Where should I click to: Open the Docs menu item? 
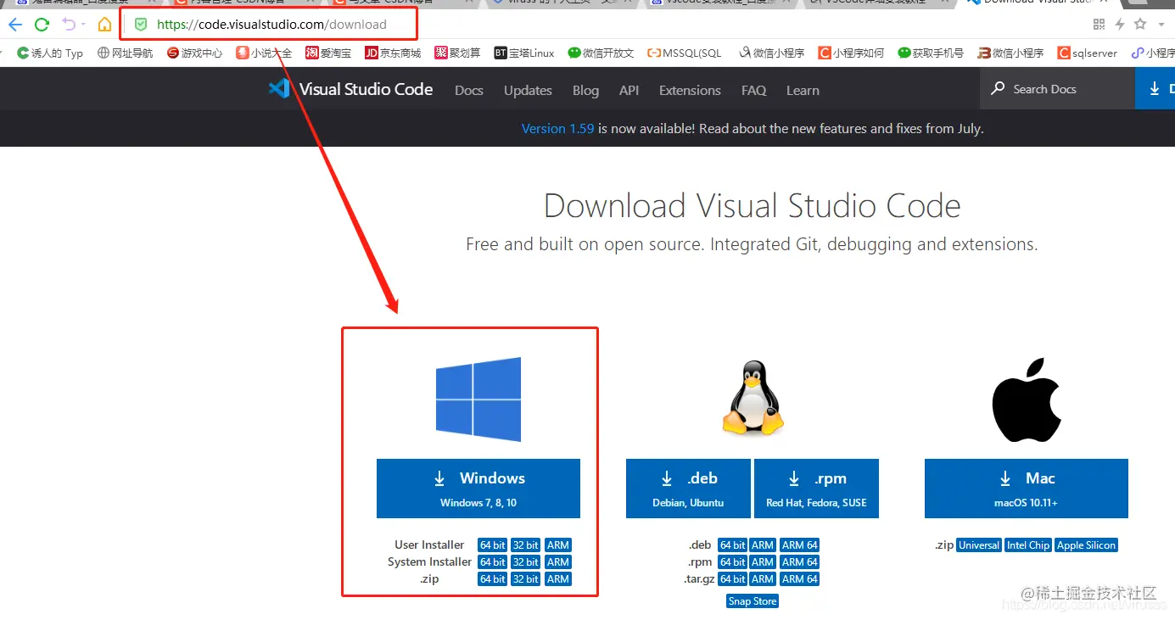469,90
